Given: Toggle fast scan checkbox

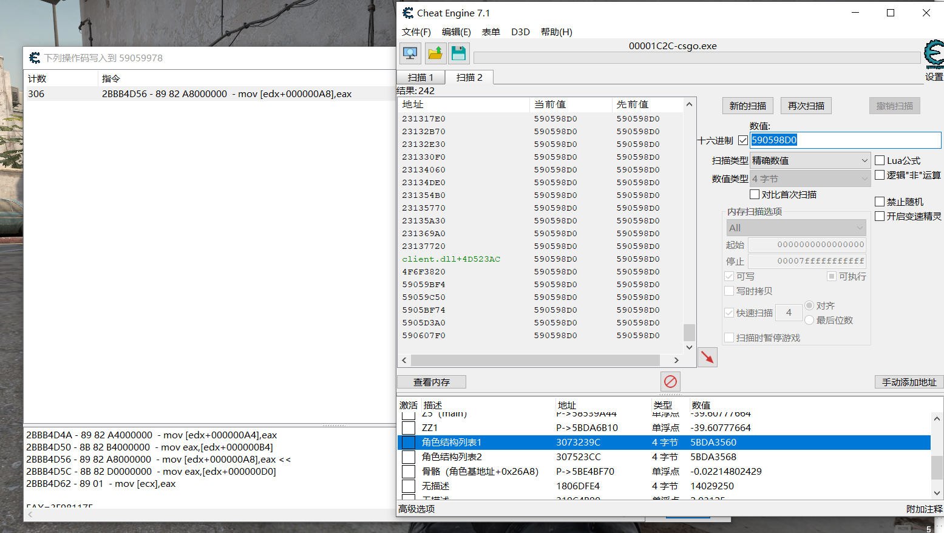Looking at the screenshot, I should point(729,313).
